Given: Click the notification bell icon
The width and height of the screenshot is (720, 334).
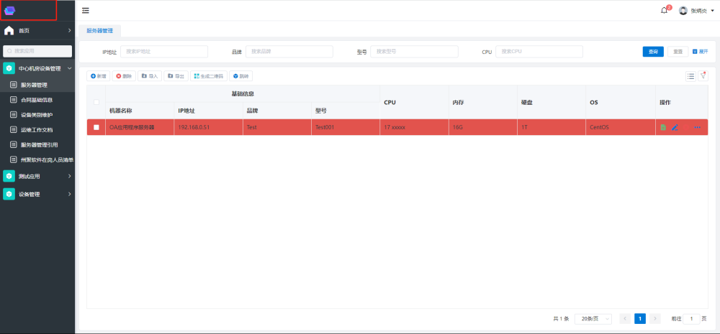Looking at the screenshot, I should (664, 11).
